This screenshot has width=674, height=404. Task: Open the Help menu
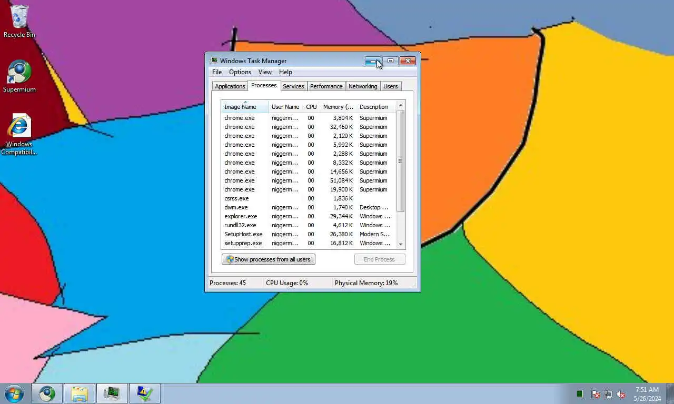click(x=285, y=72)
